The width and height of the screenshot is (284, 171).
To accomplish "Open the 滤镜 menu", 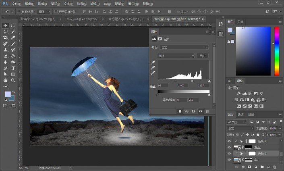I will click(95, 4).
